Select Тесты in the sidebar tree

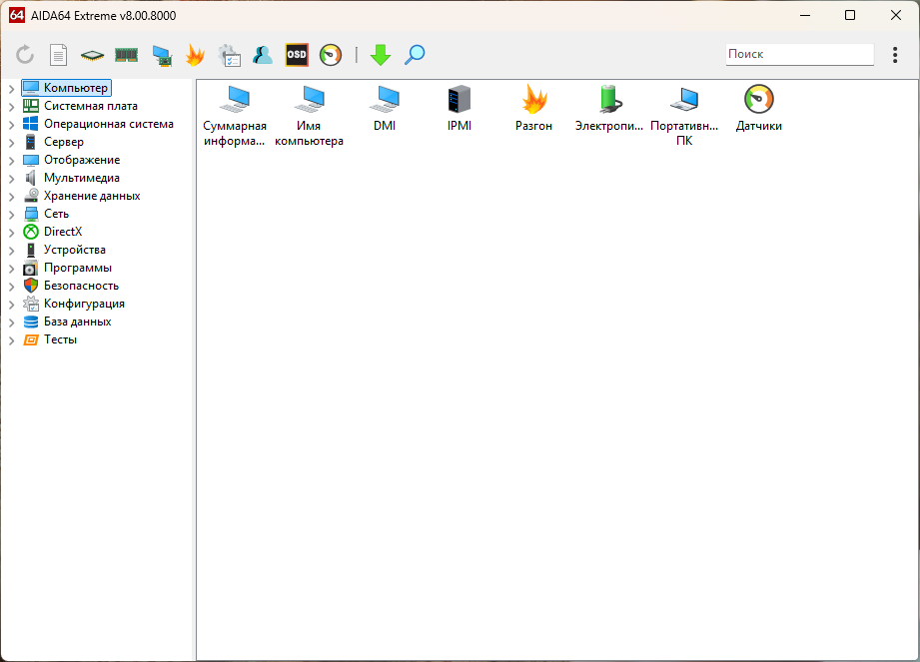(50, 339)
